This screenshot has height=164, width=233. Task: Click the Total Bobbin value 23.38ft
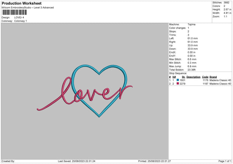(x=192, y=70)
